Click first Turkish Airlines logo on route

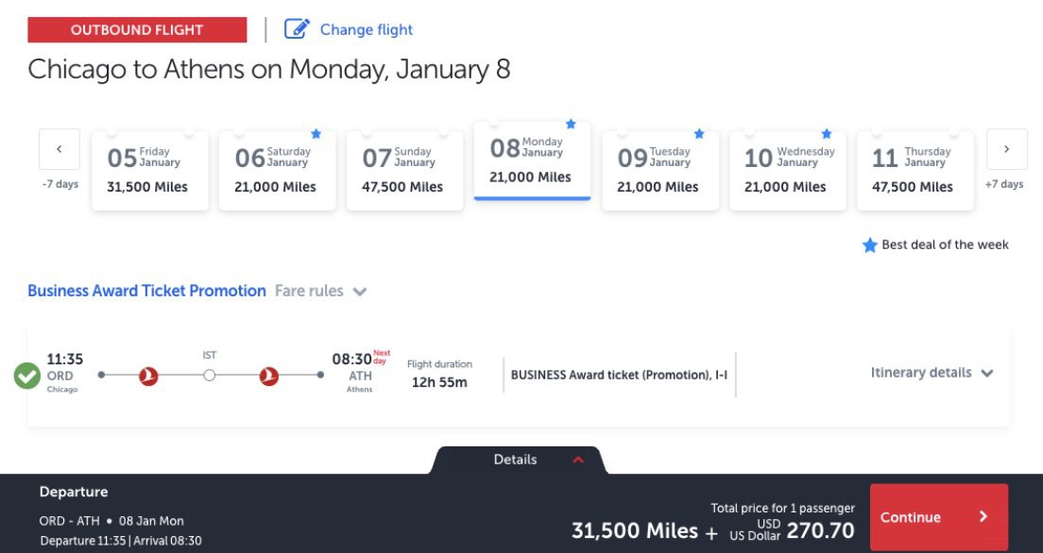146,376
